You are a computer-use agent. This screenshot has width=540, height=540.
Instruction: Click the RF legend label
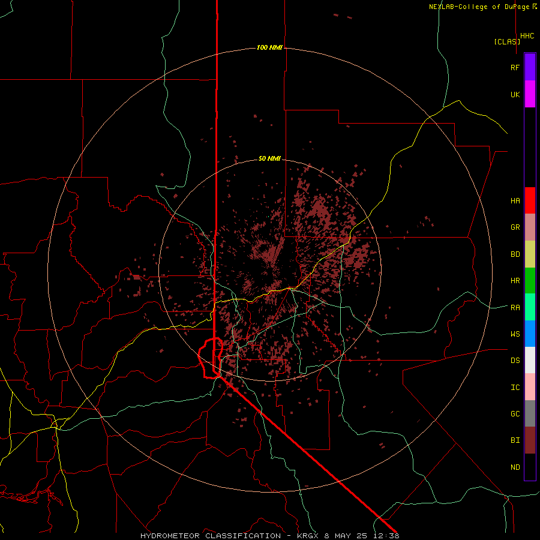tap(515, 67)
